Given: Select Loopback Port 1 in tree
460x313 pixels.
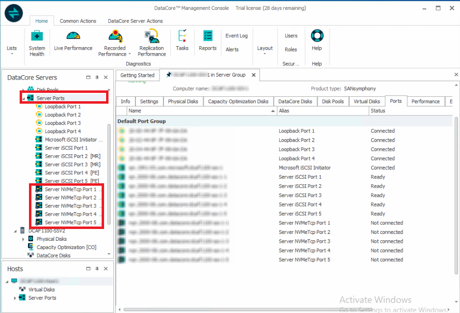Looking at the screenshot, I should pos(62,107).
